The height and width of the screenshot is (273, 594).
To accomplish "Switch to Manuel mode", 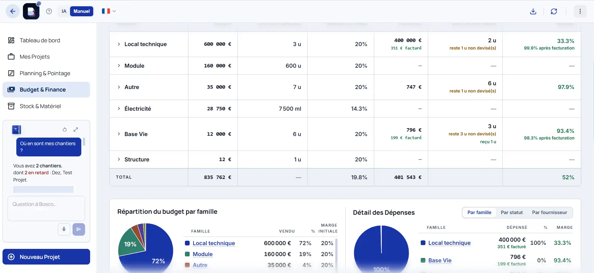I will (82, 11).
